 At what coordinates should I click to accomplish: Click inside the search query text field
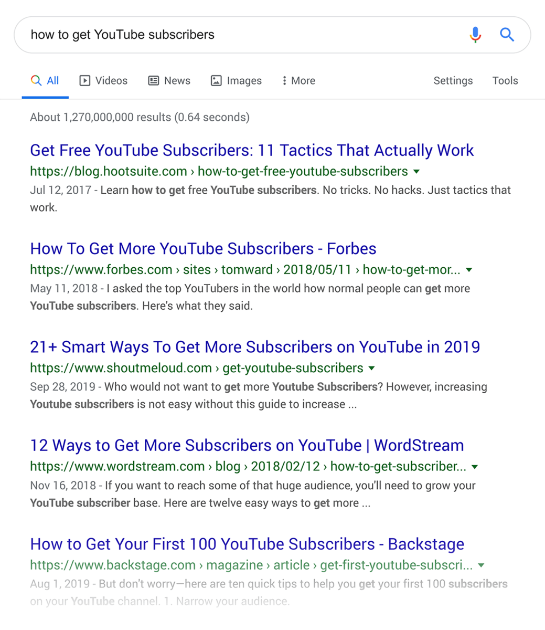point(241,35)
